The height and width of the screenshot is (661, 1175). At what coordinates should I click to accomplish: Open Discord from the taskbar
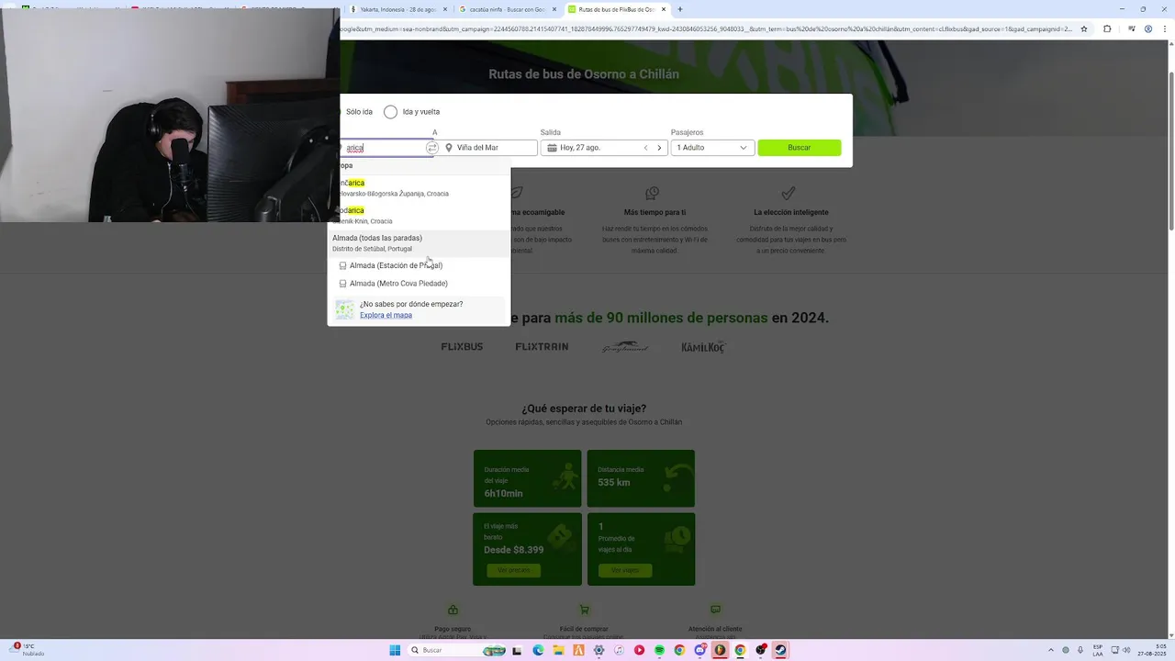[x=700, y=650]
